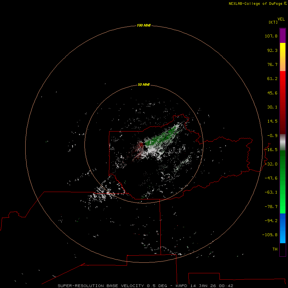Image resolution: width=288 pixels, height=288 pixels.
Task: Select the 107.8 legend value
Action: (x=271, y=36)
